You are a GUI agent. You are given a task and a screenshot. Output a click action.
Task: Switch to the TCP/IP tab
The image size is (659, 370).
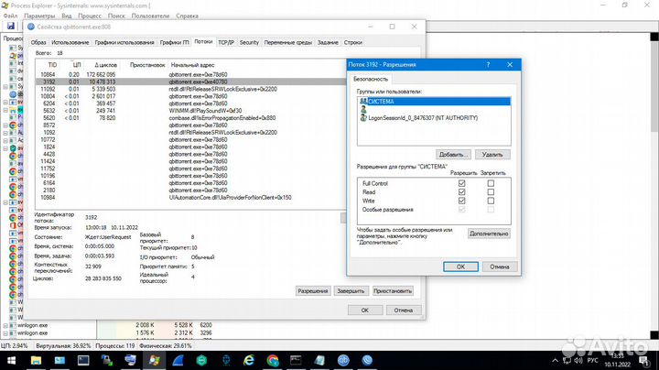pos(225,42)
